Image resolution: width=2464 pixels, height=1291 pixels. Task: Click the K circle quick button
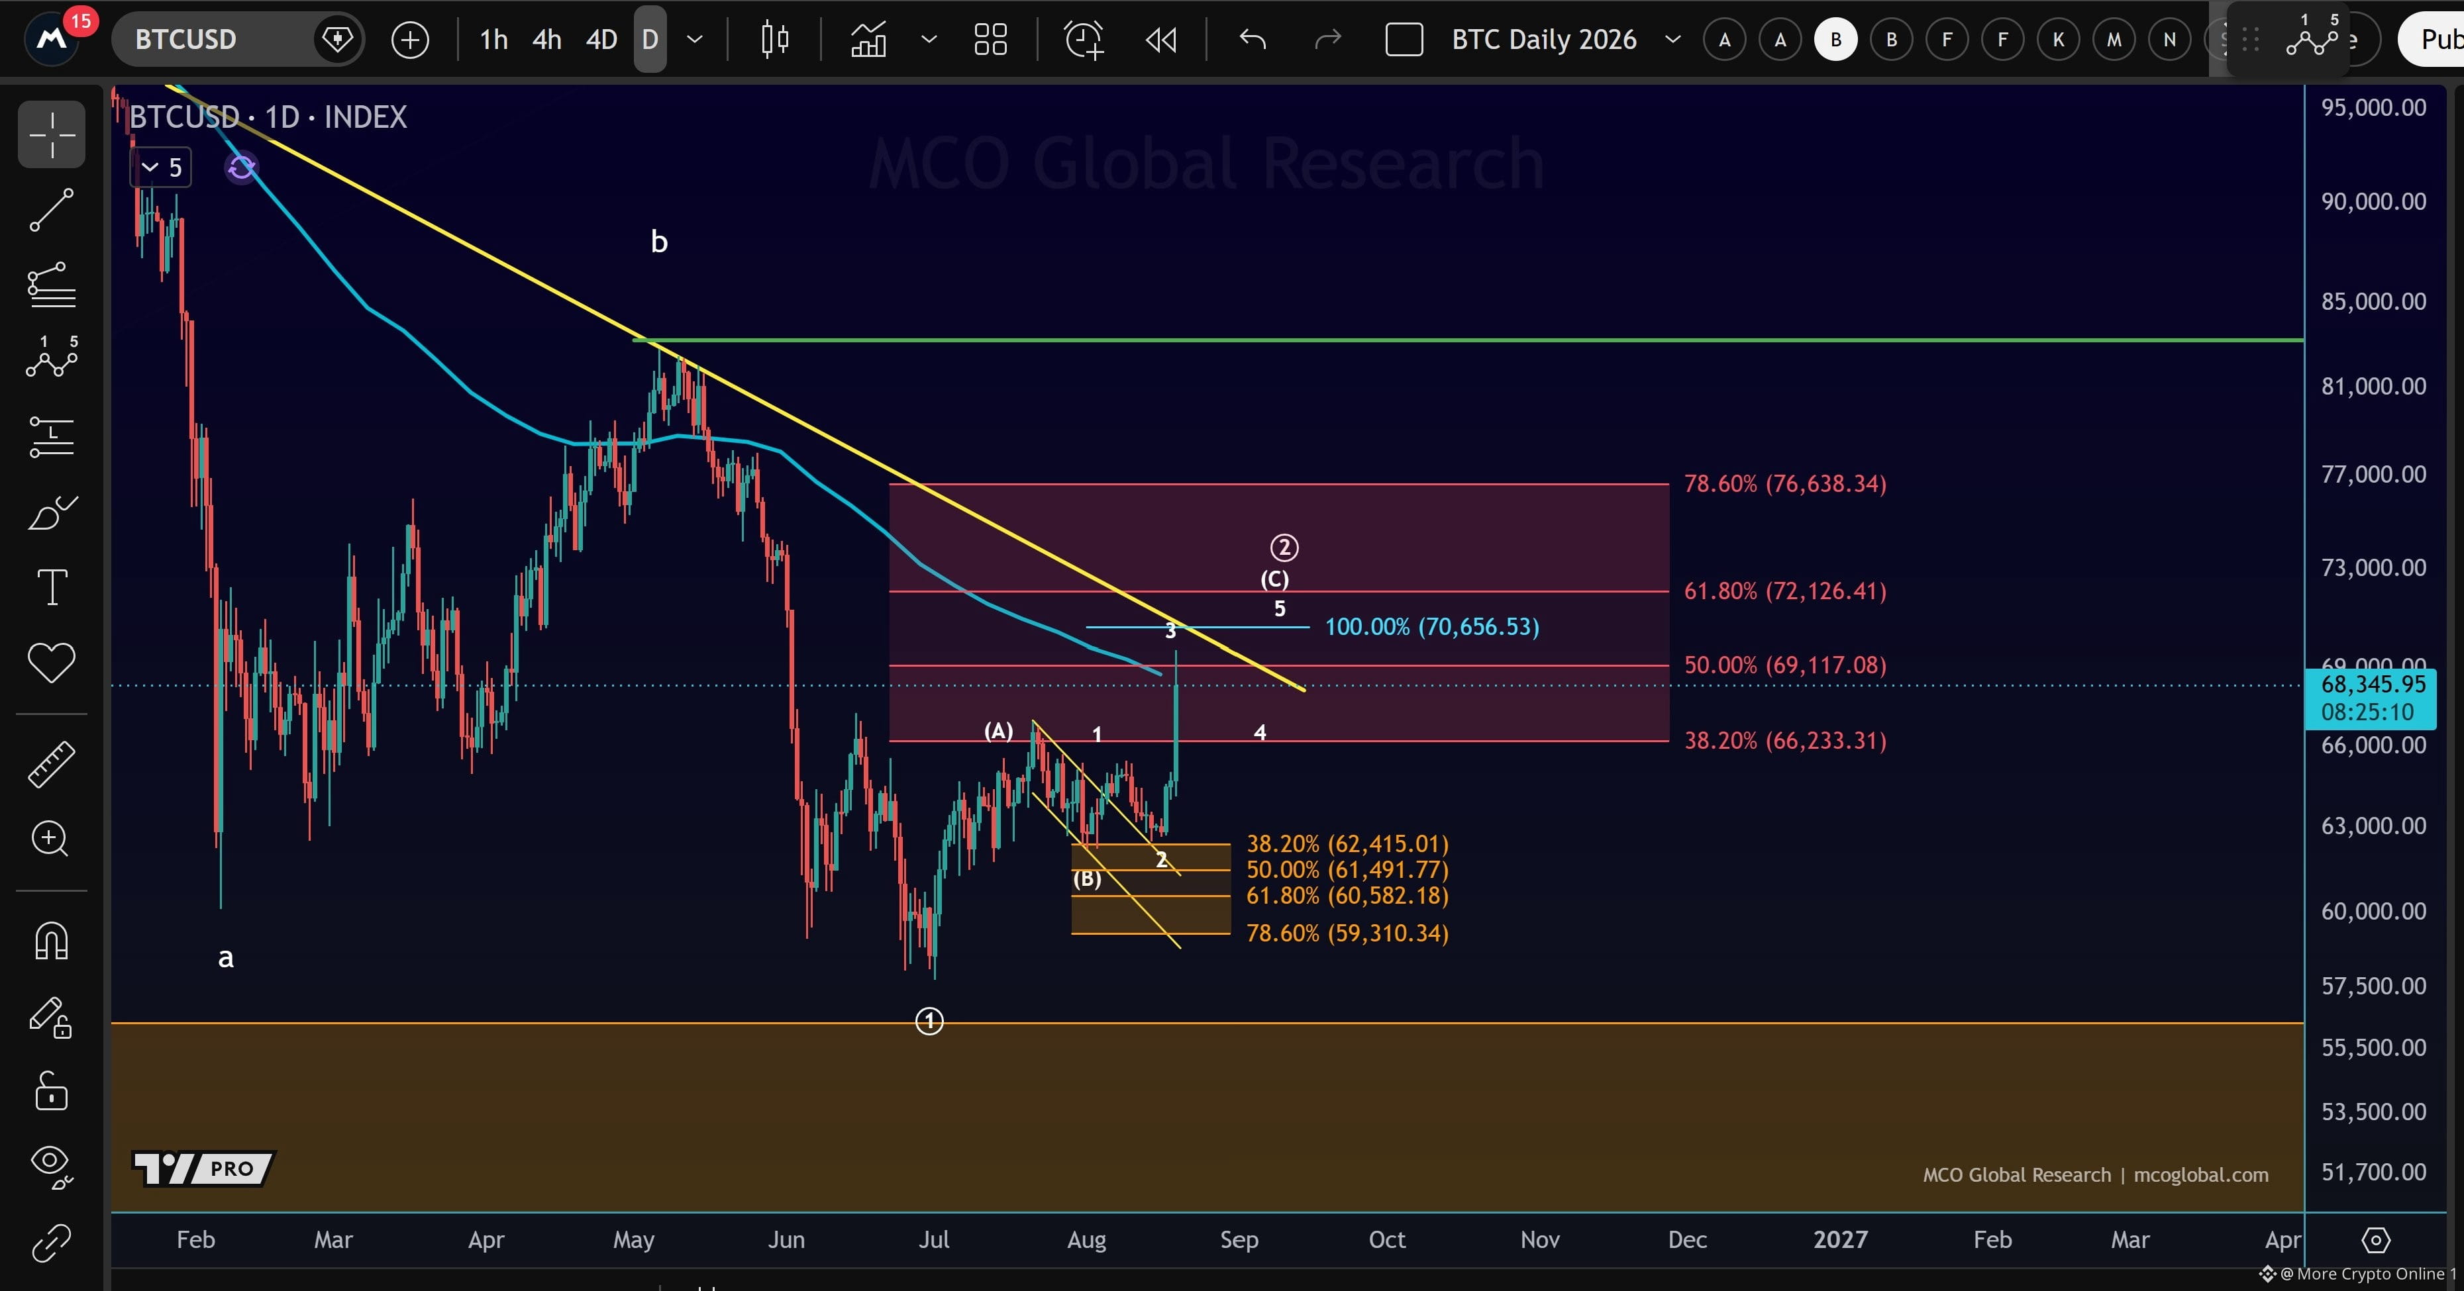tap(2059, 39)
